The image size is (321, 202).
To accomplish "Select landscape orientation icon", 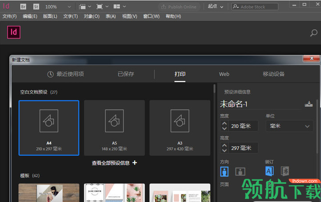I will [240, 171].
